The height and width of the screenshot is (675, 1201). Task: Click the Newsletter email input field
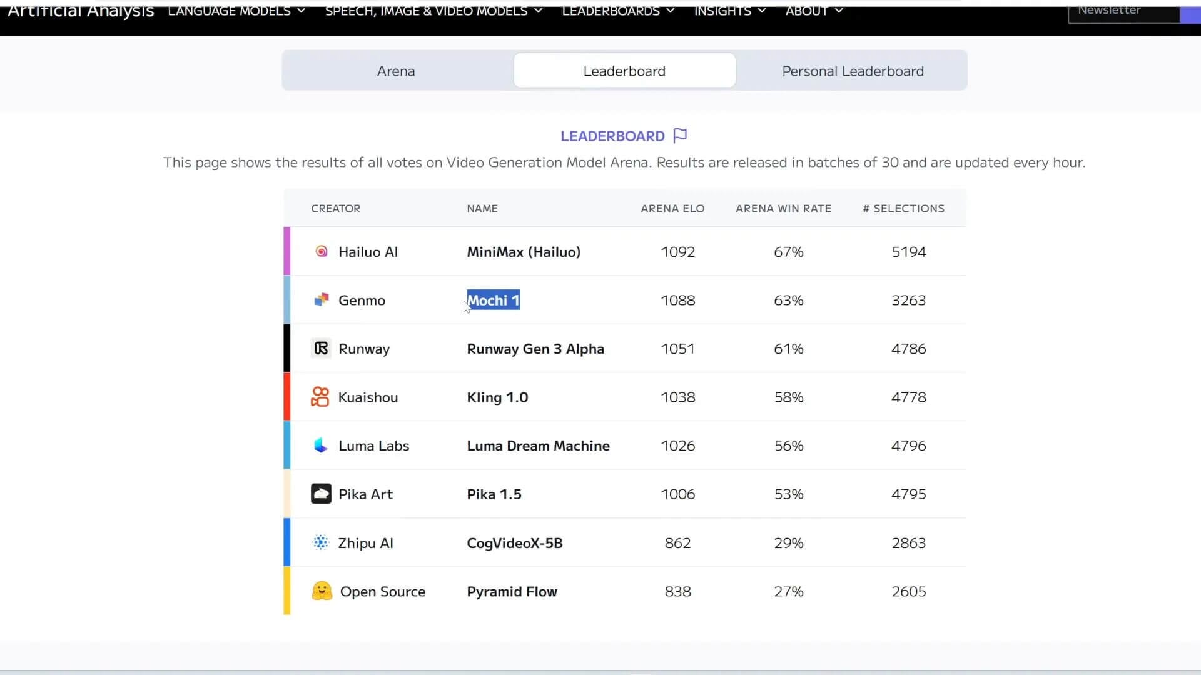[x=1123, y=11]
